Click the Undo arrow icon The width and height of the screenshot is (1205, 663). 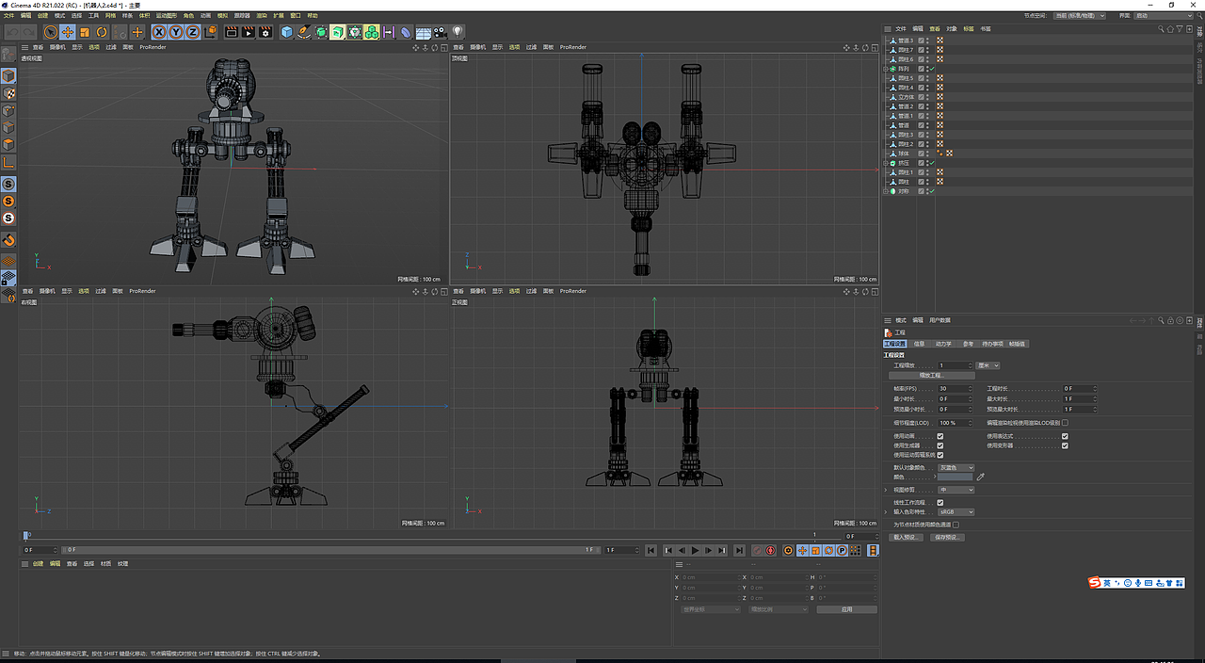coord(13,32)
